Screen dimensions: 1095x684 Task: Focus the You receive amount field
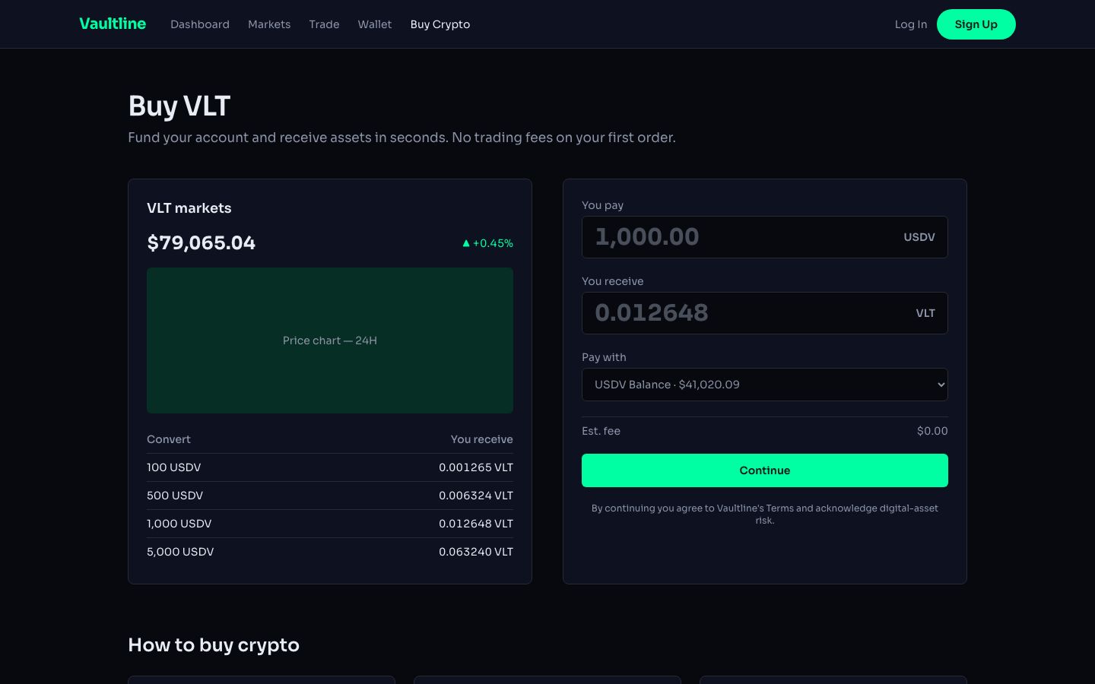(x=765, y=313)
